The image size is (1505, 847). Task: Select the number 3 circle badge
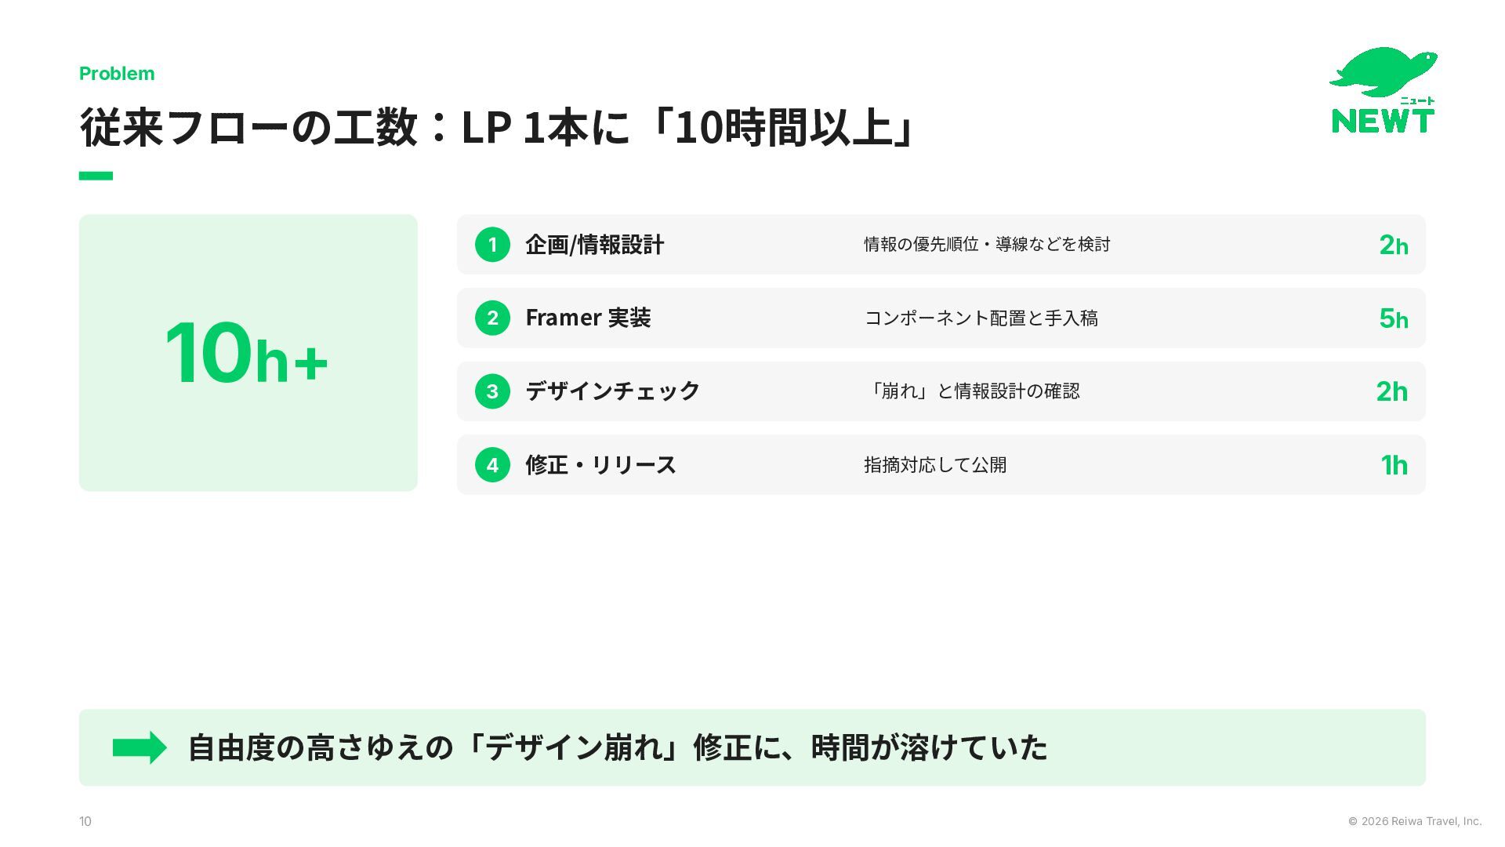point(492,391)
